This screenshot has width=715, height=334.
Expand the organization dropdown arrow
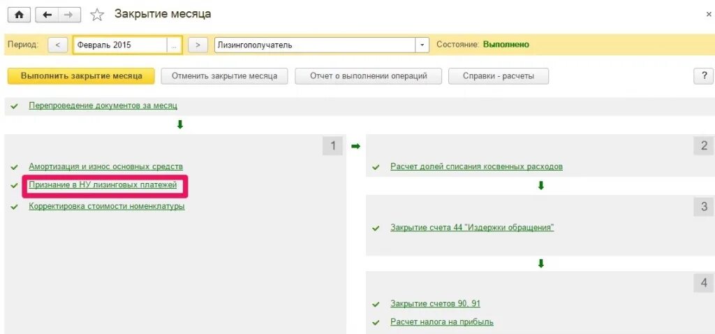pyautogui.click(x=422, y=45)
